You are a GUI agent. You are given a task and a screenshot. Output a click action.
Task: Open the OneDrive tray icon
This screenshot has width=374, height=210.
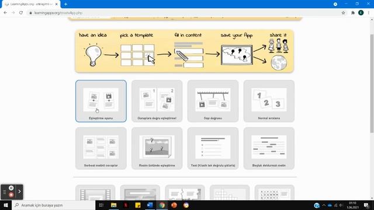click(330, 205)
